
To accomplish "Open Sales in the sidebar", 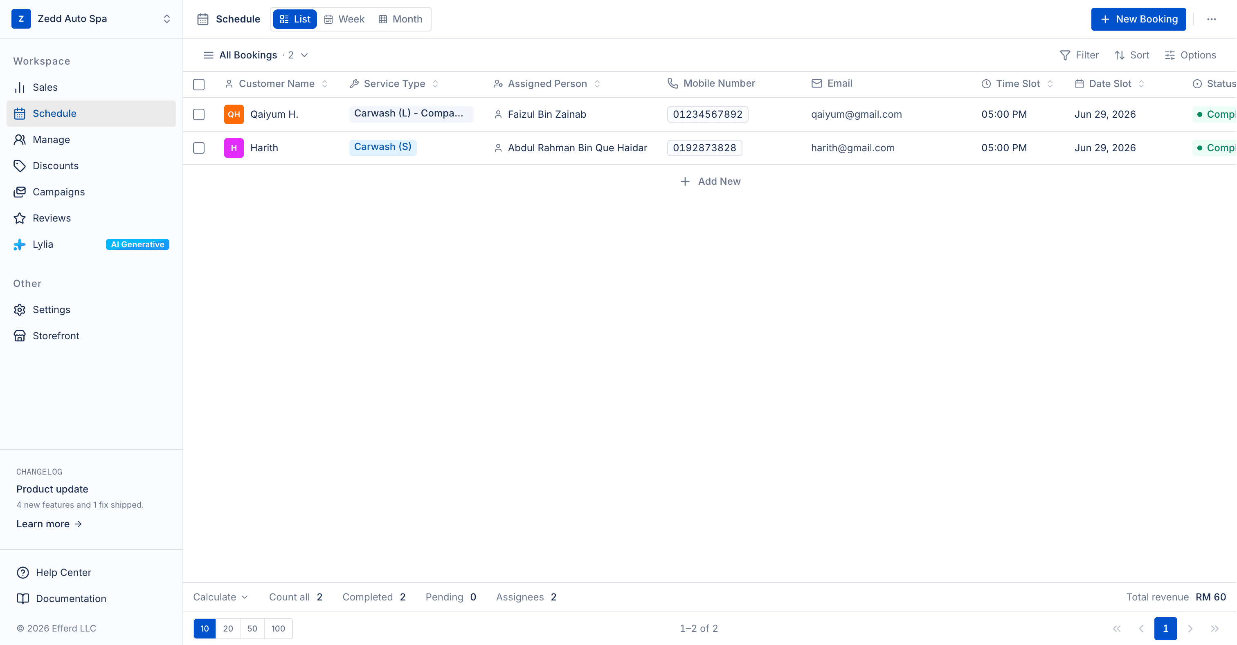I will pos(91,87).
